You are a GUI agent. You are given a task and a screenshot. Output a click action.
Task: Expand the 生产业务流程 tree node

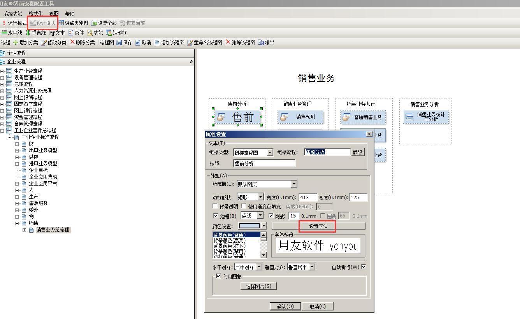point(2,71)
